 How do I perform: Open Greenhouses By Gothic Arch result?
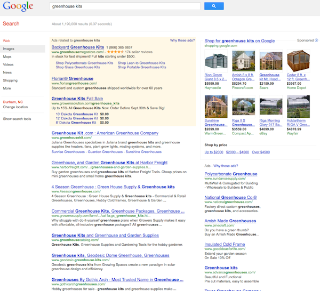point(117,280)
